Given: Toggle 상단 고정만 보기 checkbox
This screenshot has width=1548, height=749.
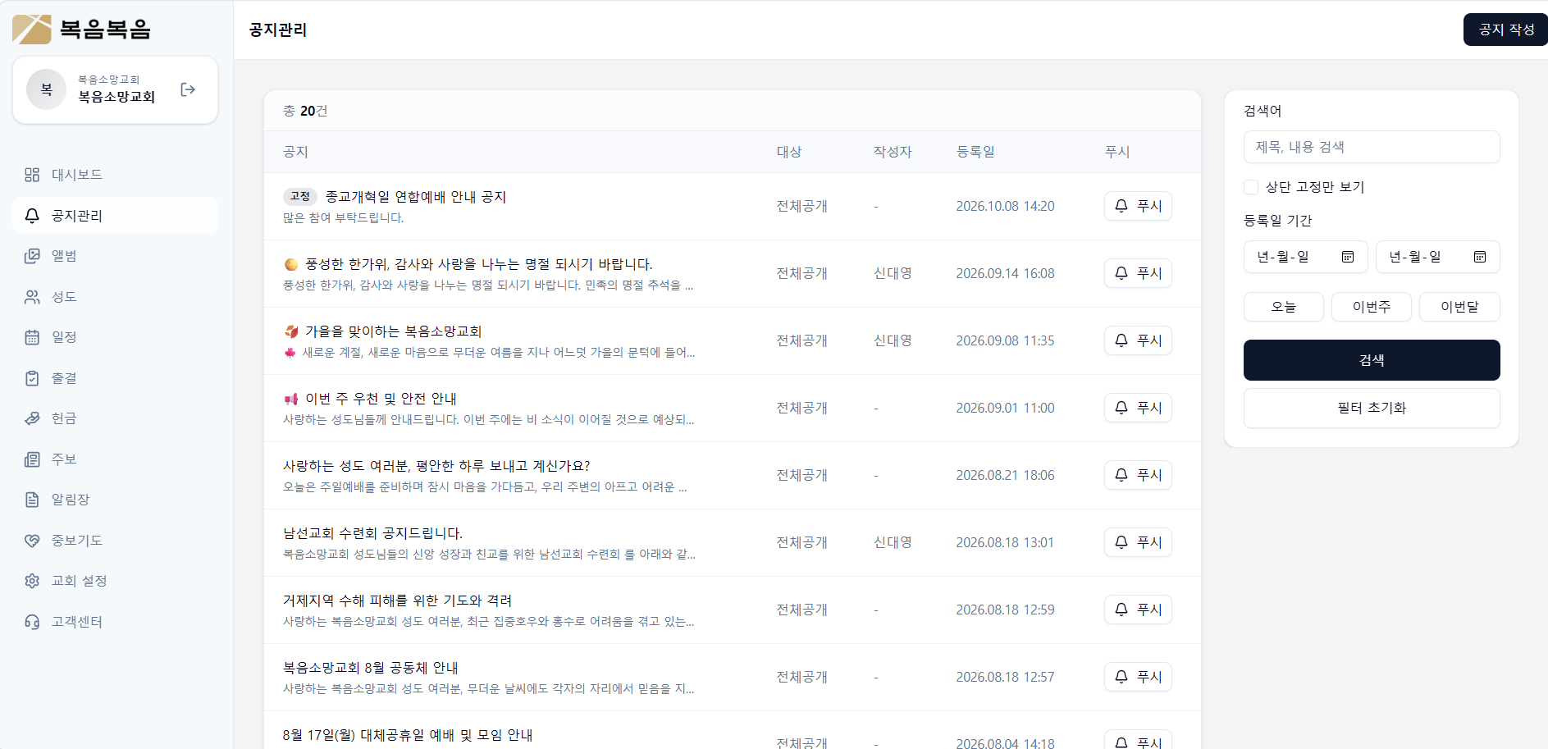Looking at the screenshot, I should point(1251,187).
